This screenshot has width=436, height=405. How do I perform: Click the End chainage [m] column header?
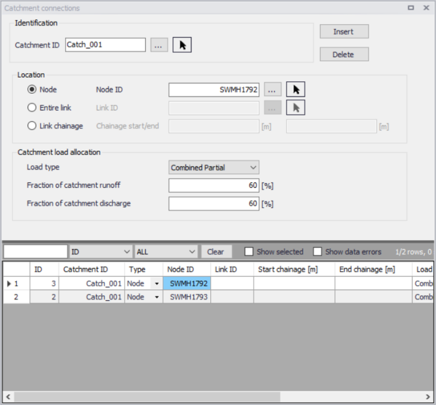[x=373, y=269]
